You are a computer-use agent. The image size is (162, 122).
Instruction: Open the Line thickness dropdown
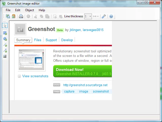tap(88, 16)
